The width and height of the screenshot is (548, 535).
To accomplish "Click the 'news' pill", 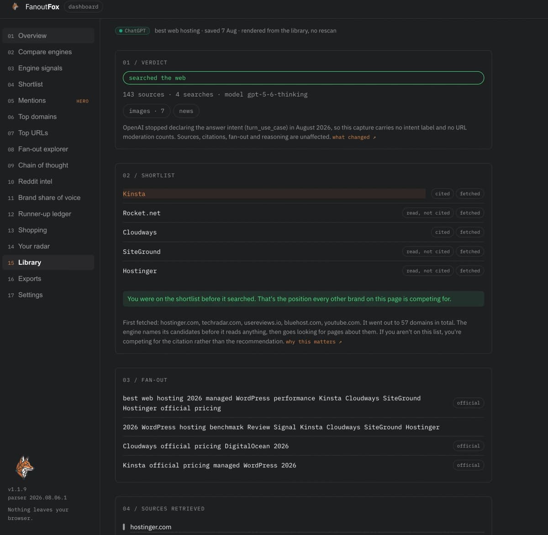I will point(186,111).
